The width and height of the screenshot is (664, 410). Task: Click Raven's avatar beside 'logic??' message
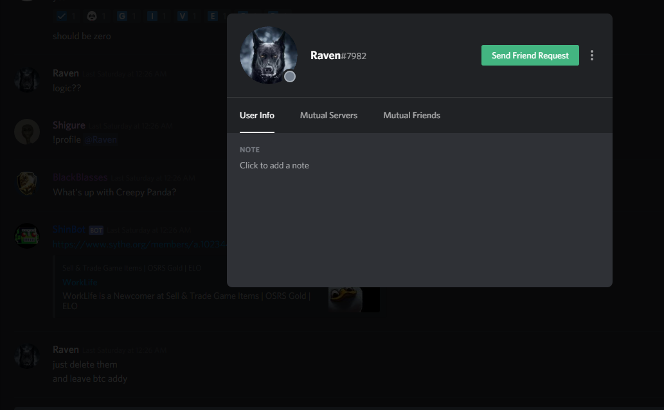tap(27, 80)
